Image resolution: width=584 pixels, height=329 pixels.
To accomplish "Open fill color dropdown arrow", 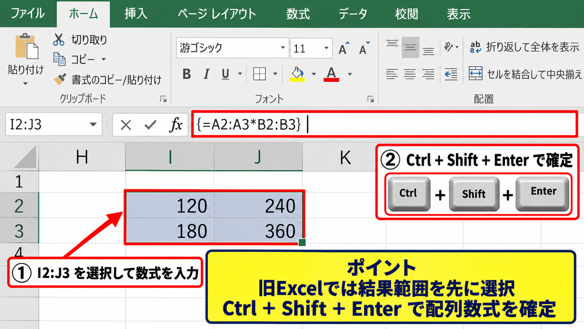I will coord(314,74).
